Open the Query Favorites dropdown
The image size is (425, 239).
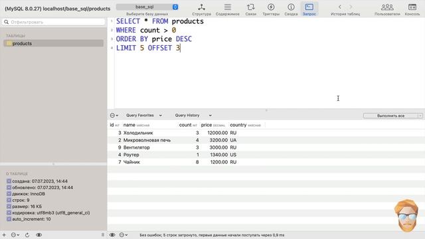(x=144, y=116)
